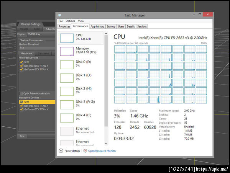
Task: Select the Disk 2 (H:) thumbnail
Action: (x=67, y=91)
